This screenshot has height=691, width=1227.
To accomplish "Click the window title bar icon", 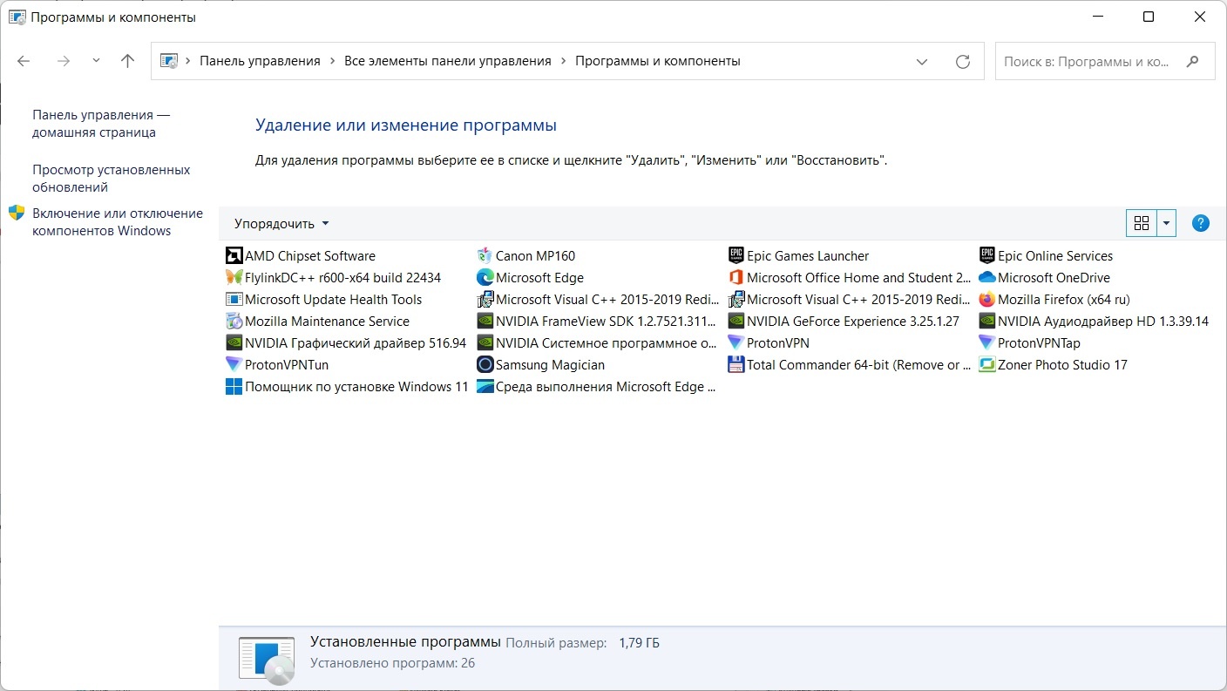I will coord(17,17).
